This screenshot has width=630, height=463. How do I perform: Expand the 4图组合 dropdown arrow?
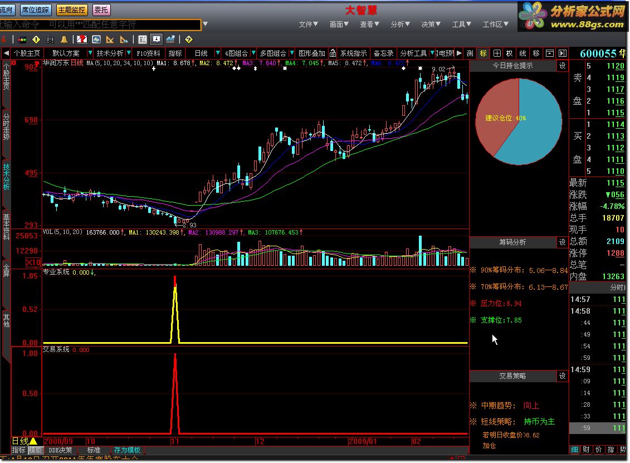253,53
